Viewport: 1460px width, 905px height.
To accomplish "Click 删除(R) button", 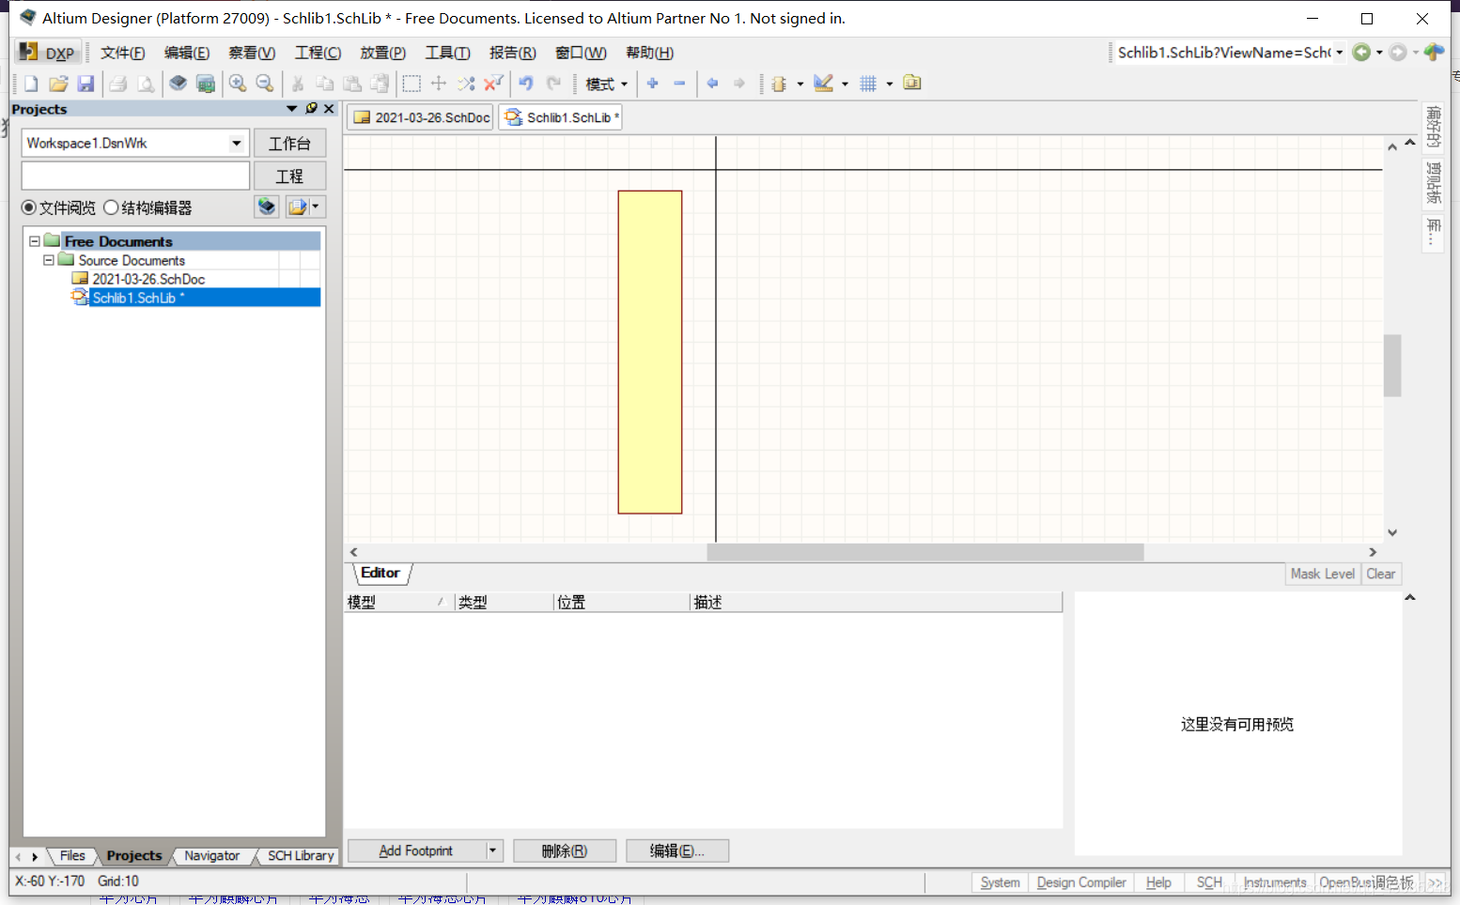I will [x=565, y=851].
